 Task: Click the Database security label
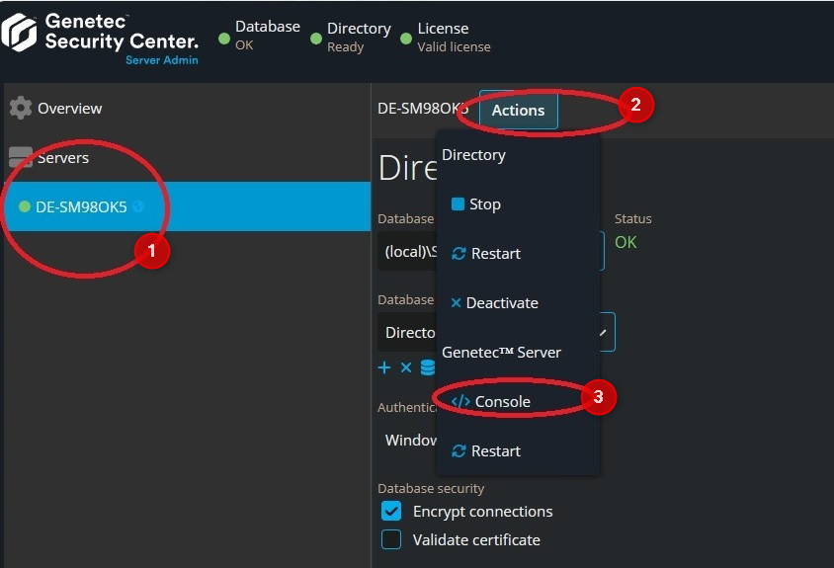tap(431, 488)
